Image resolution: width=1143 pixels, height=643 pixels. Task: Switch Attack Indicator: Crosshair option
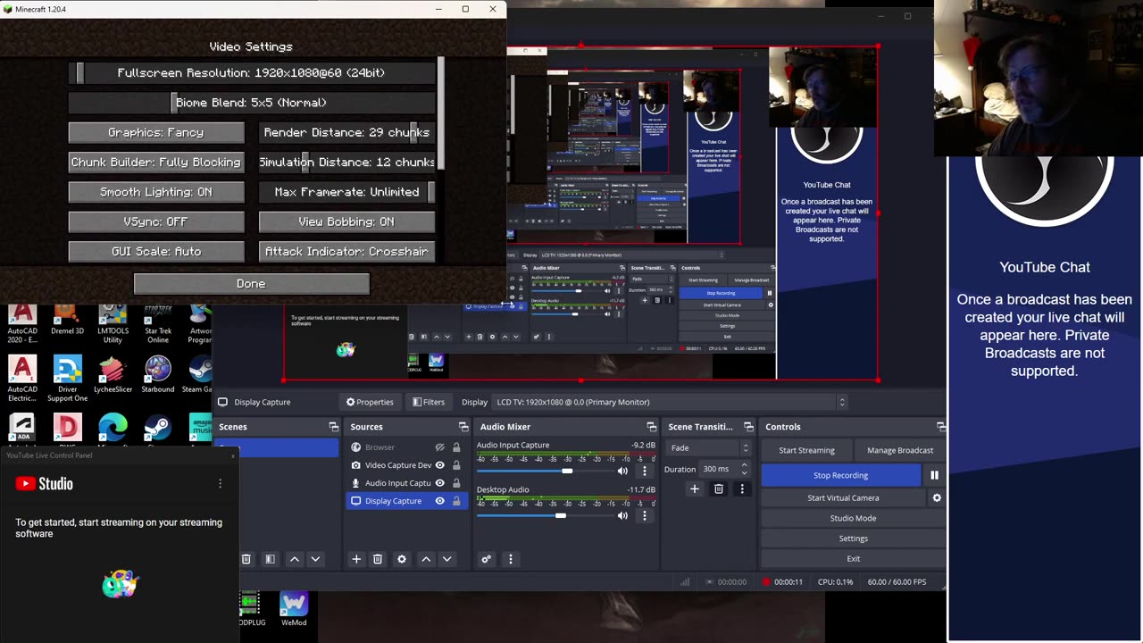pyautogui.click(x=346, y=251)
